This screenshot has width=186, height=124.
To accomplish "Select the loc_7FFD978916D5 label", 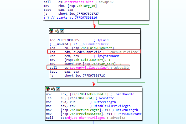I will pos(65,40).
